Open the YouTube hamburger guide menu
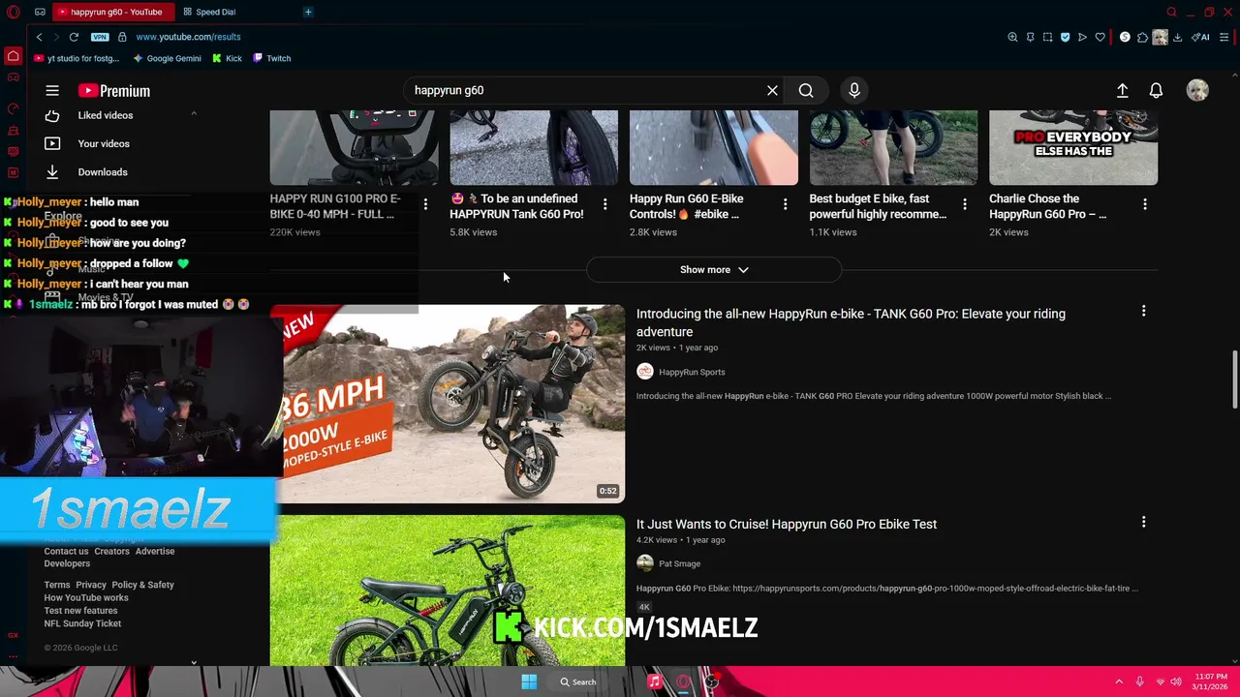 tap(52, 90)
